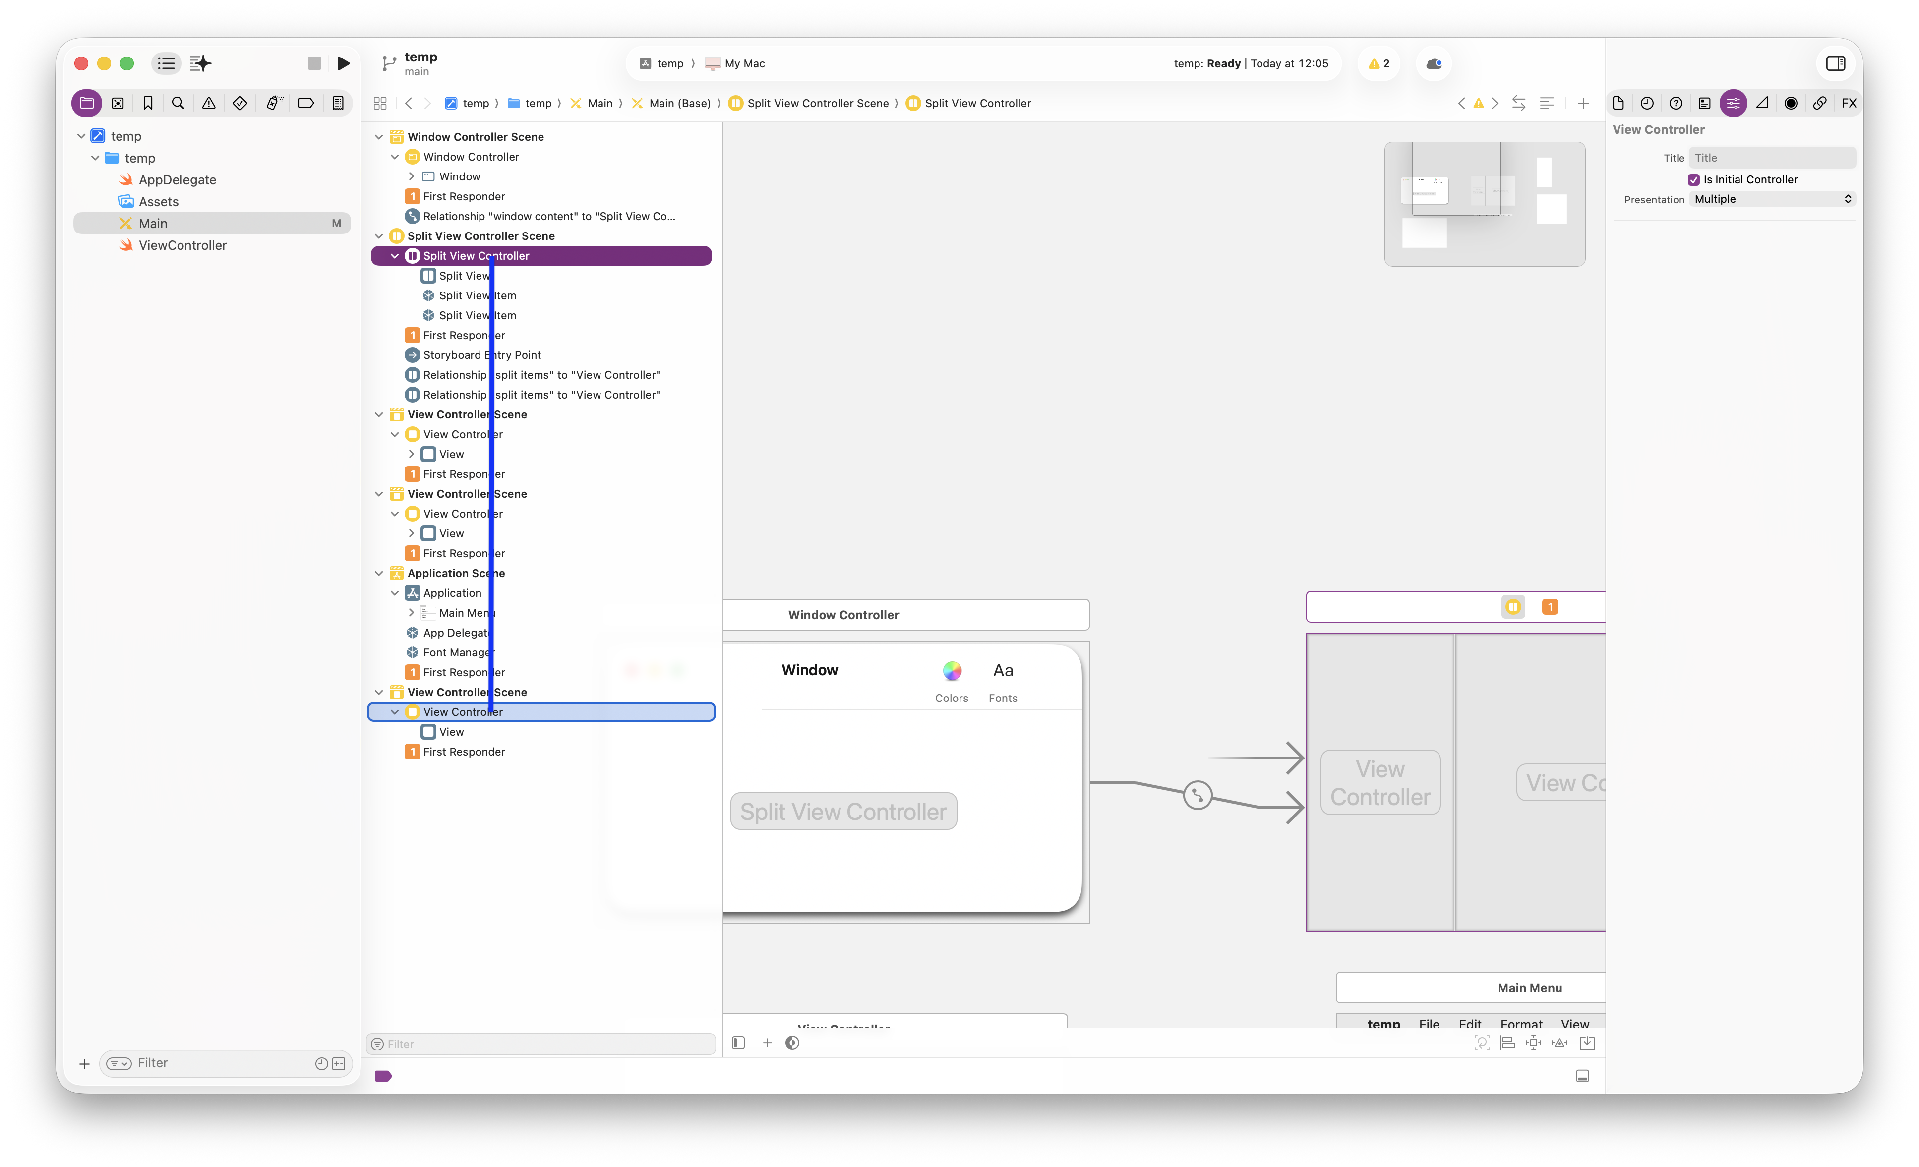Open the Find navigator magnifier icon
Image resolution: width=1919 pixels, height=1167 pixels.
178,103
